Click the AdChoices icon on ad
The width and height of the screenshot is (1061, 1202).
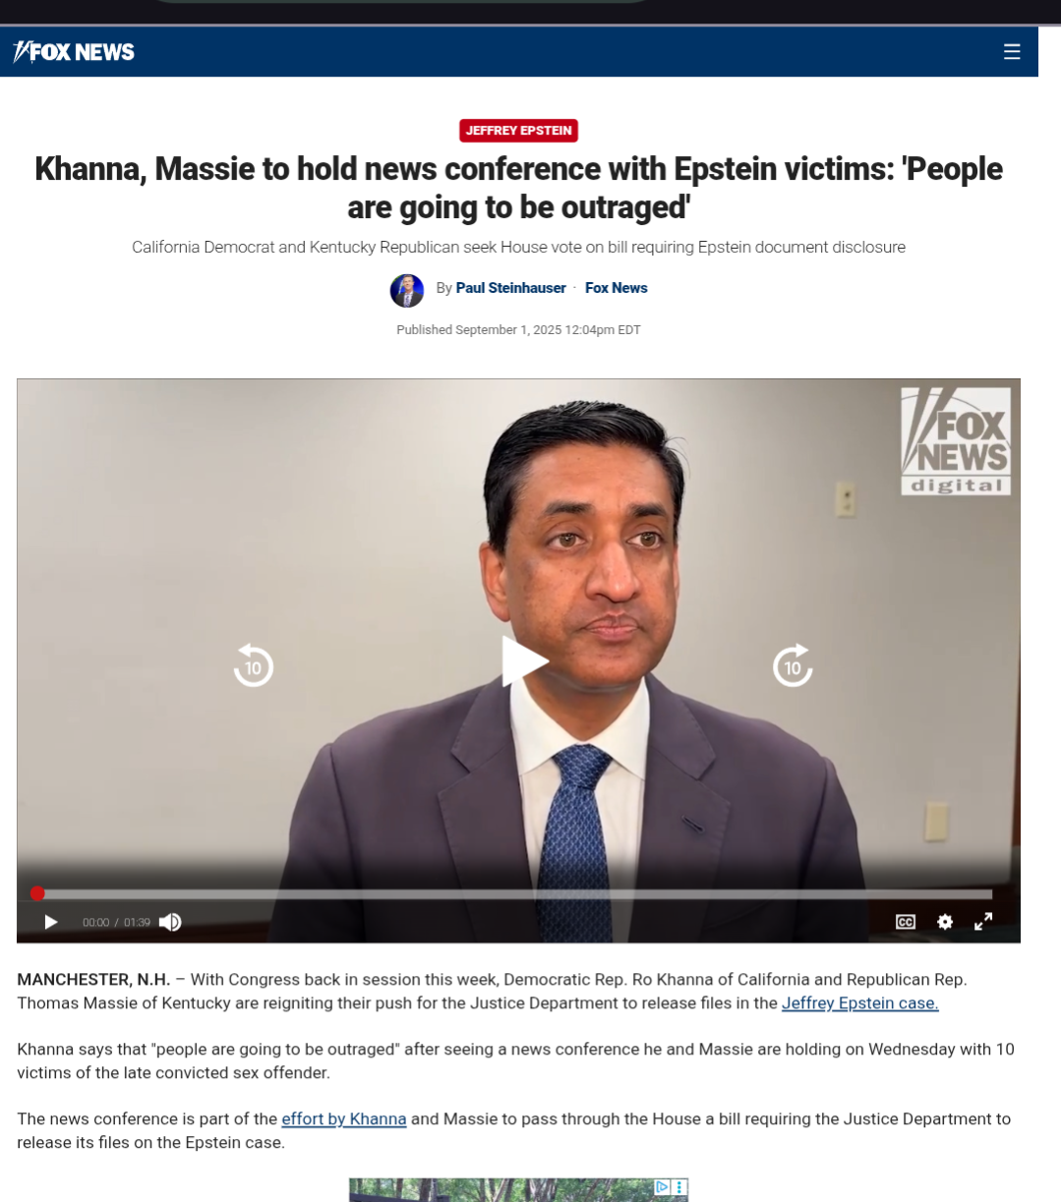pyautogui.click(x=663, y=1187)
